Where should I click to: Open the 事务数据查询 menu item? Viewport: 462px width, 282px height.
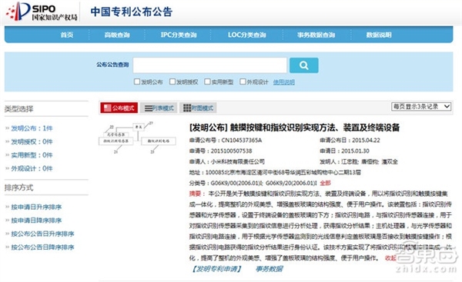click(316, 35)
